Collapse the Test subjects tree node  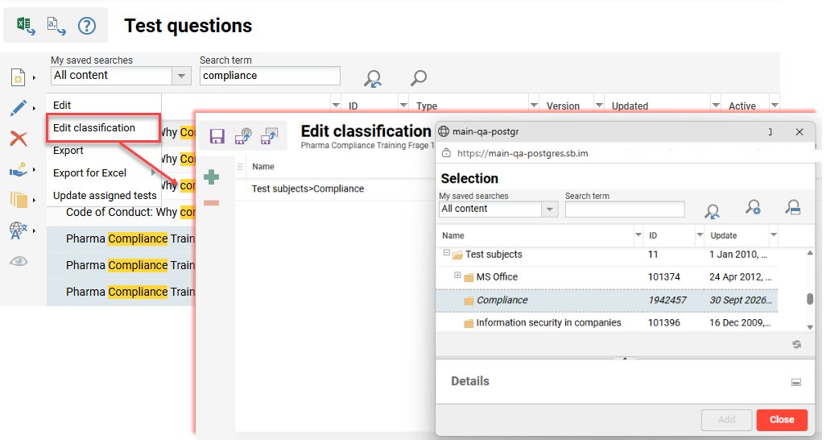click(446, 253)
